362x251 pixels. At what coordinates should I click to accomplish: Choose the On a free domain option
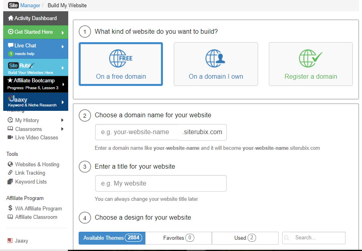point(121,64)
